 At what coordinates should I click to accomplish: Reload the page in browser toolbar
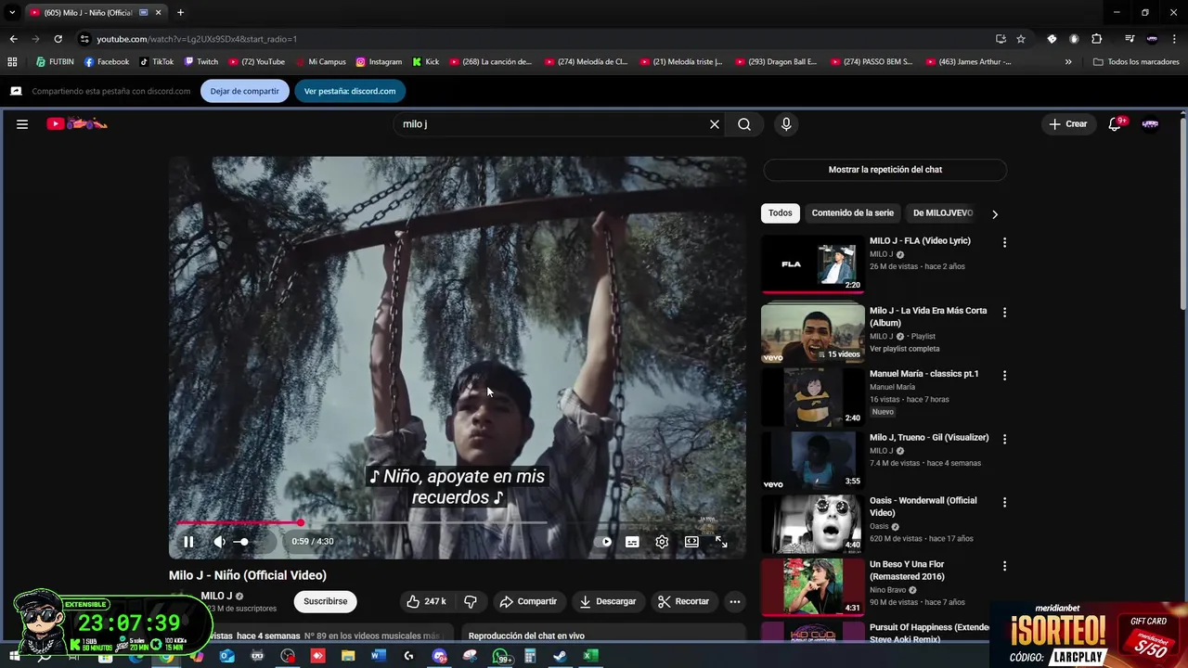point(58,39)
